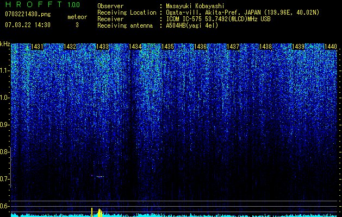Click the 1.0 frequency axis label

coord(5,98)
